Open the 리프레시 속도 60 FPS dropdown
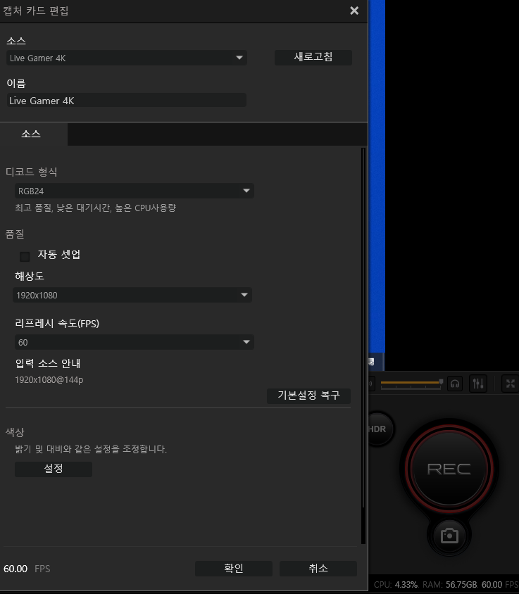The image size is (519, 594). point(135,343)
